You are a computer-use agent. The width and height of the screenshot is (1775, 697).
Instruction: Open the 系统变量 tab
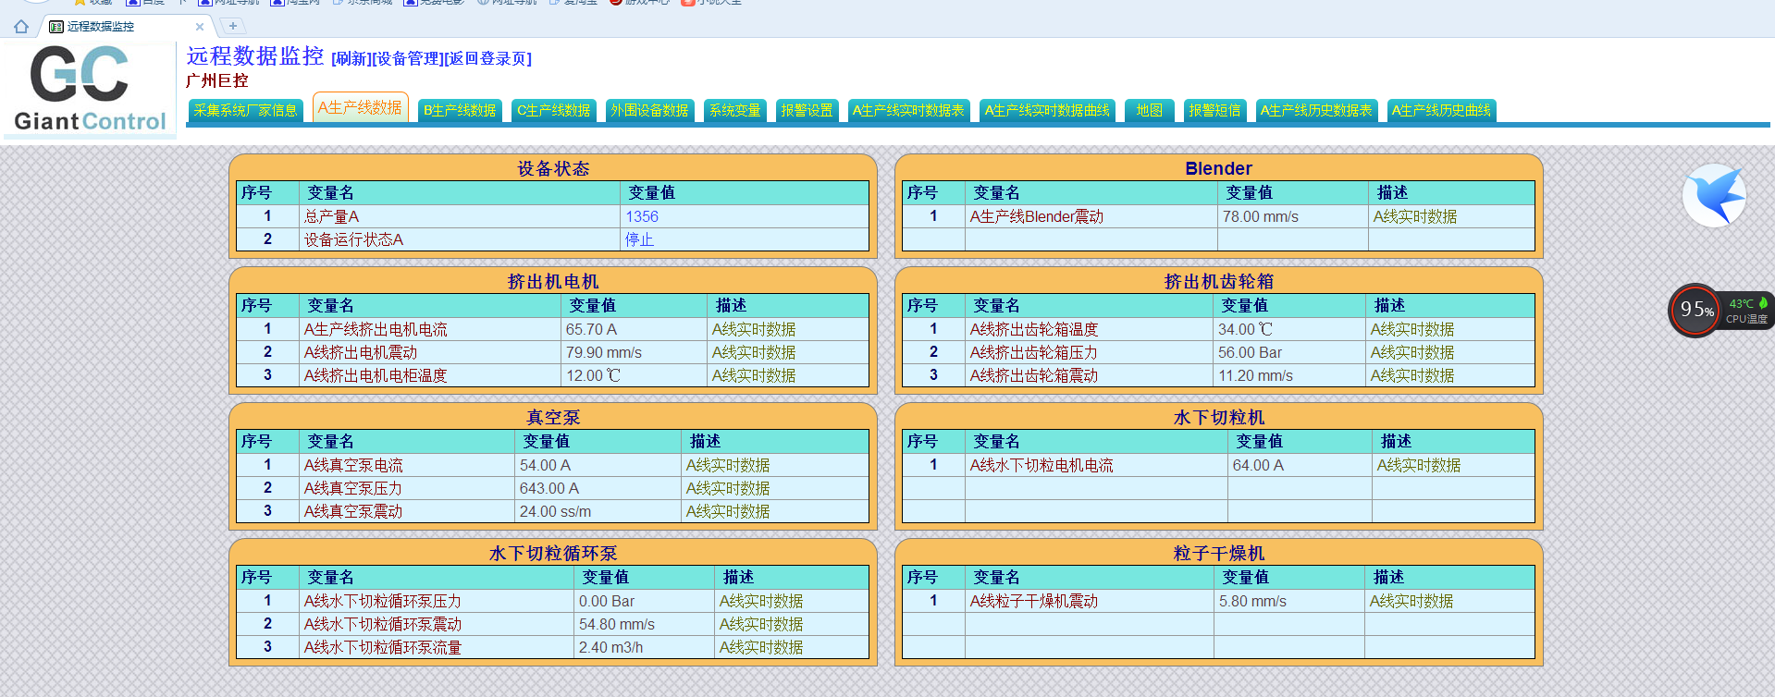(x=734, y=111)
